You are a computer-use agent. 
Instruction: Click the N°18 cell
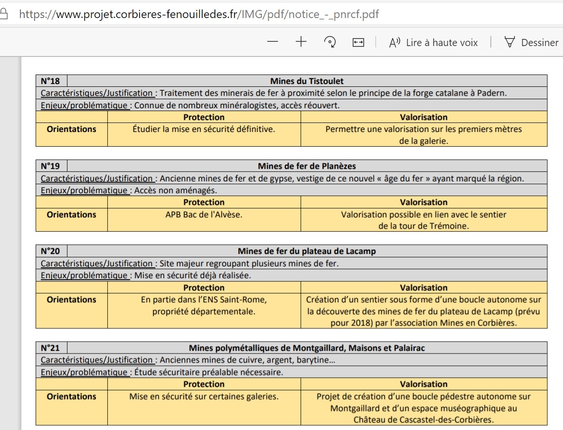click(x=50, y=81)
